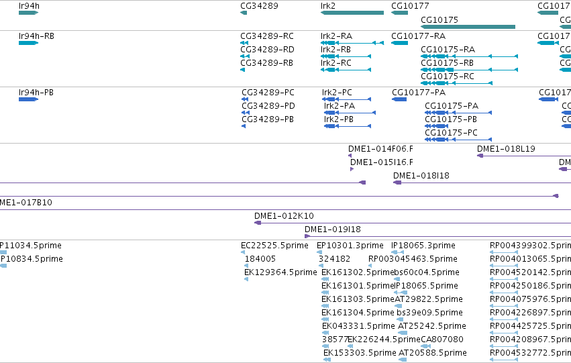The width and height of the screenshot is (571, 363).
Task: Click the Irk2-PC protein
Action: pyautogui.click(x=347, y=99)
